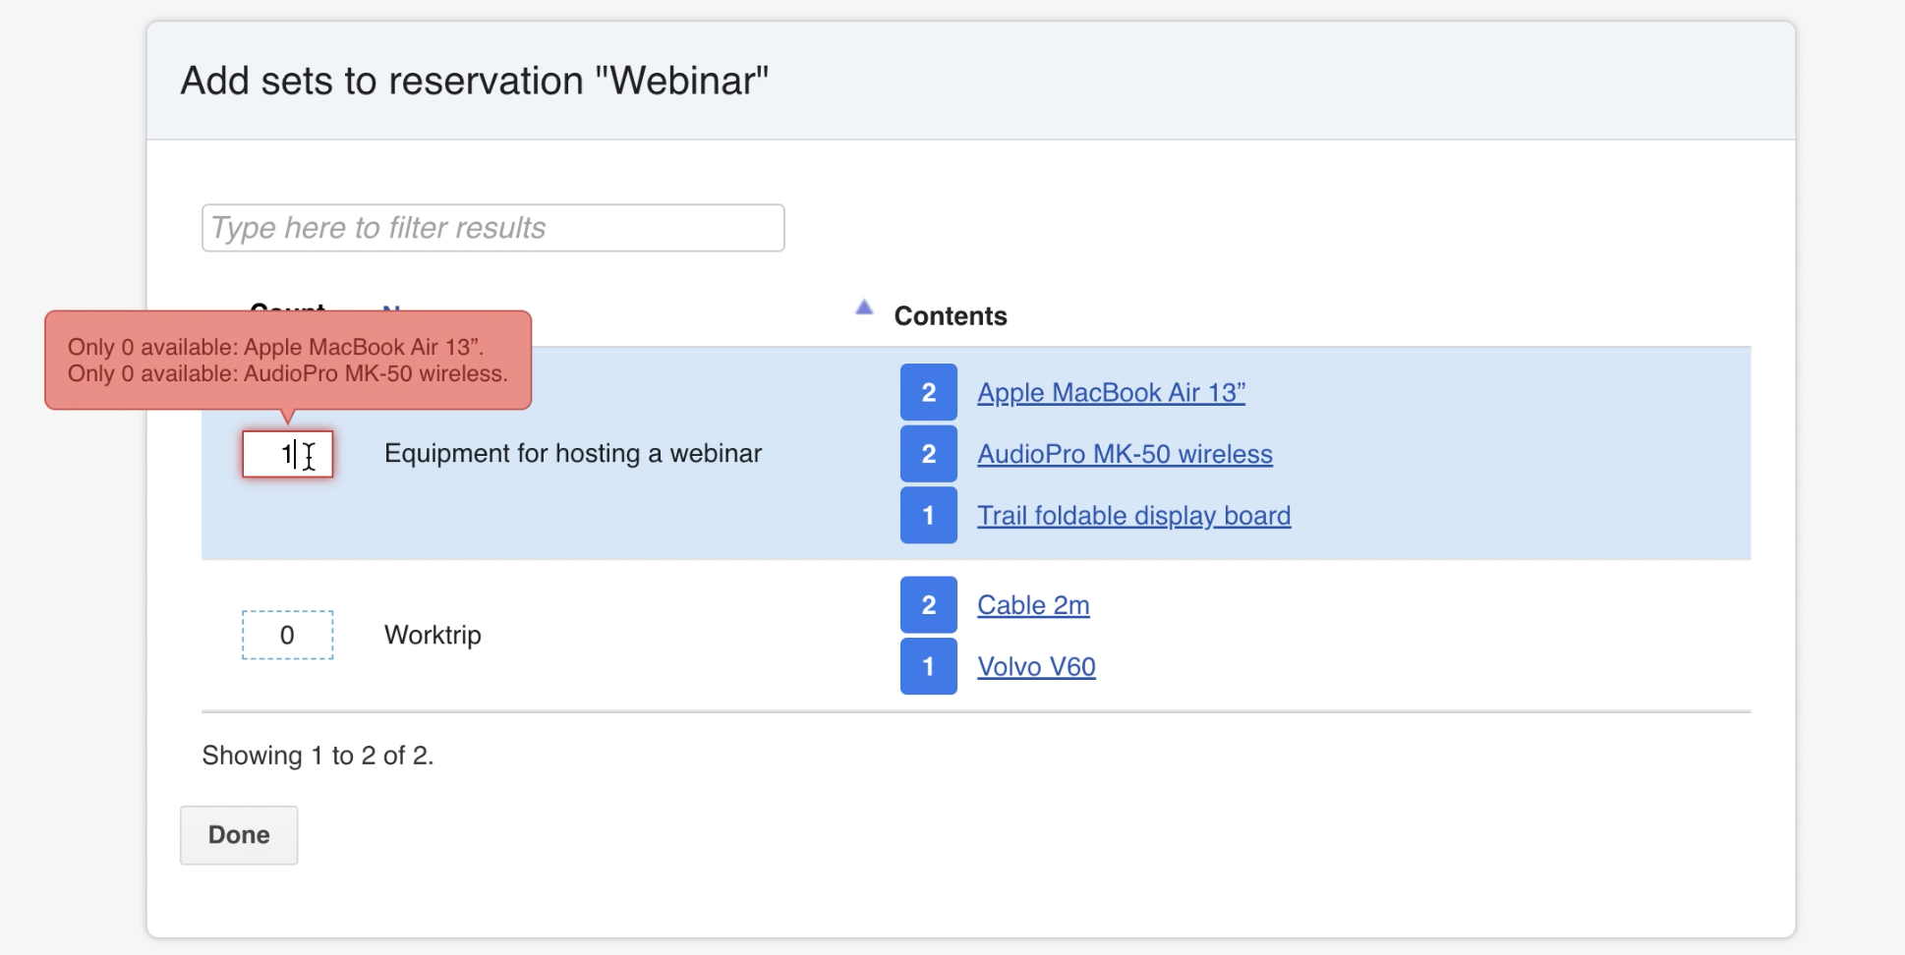Click quantity badge beside Volvo V60
This screenshot has width=1905, height=955.
tap(928, 666)
